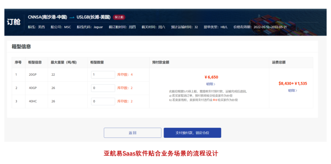Click 柜型信息 column header
This screenshot has width=331, height=164.
pyautogui.click(x=35, y=62)
